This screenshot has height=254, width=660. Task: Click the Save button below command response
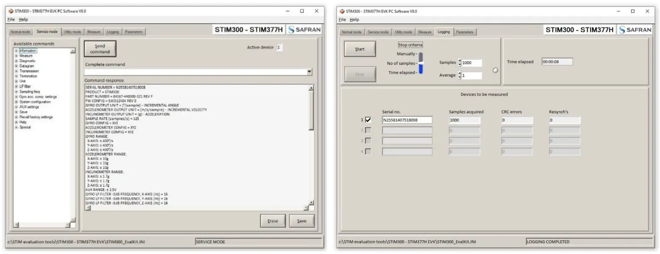click(x=302, y=221)
